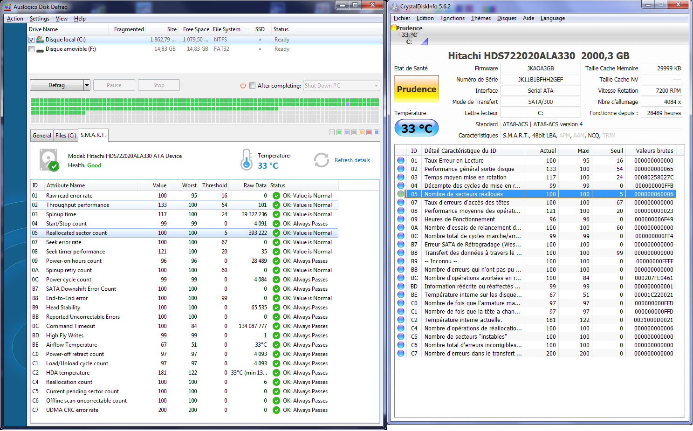693x431 pixels.
Task: Enable the After completing checkbox
Action: 253,86
